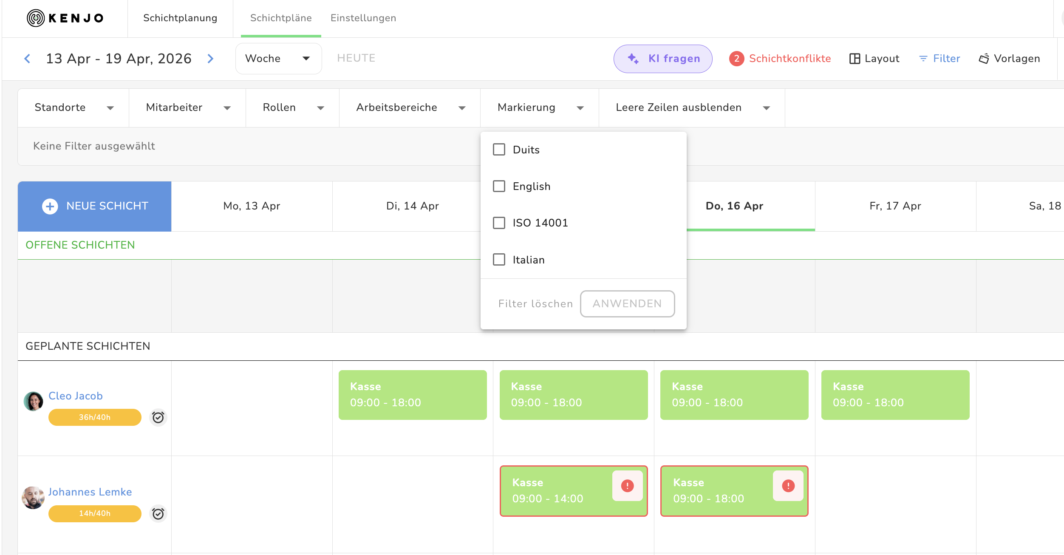
Task: Open the Layout panel icon
Action: pyautogui.click(x=854, y=59)
